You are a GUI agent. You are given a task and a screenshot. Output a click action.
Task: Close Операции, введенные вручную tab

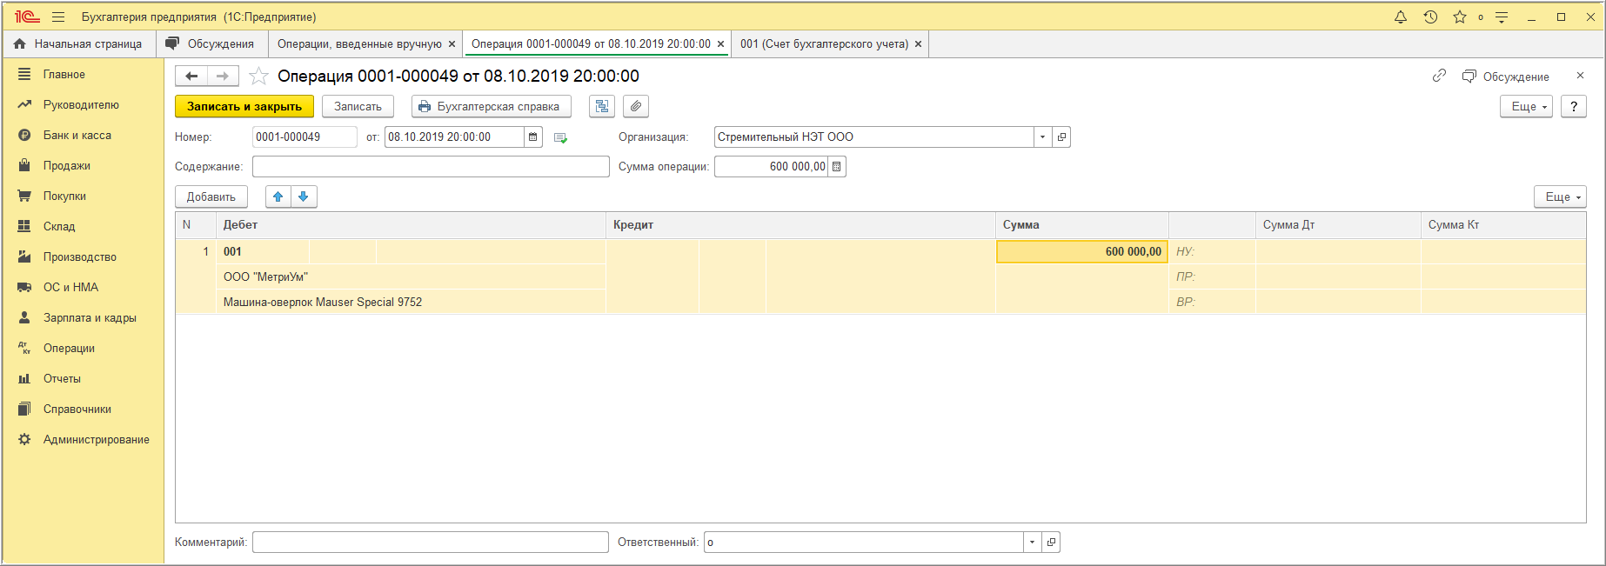pyautogui.click(x=452, y=43)
